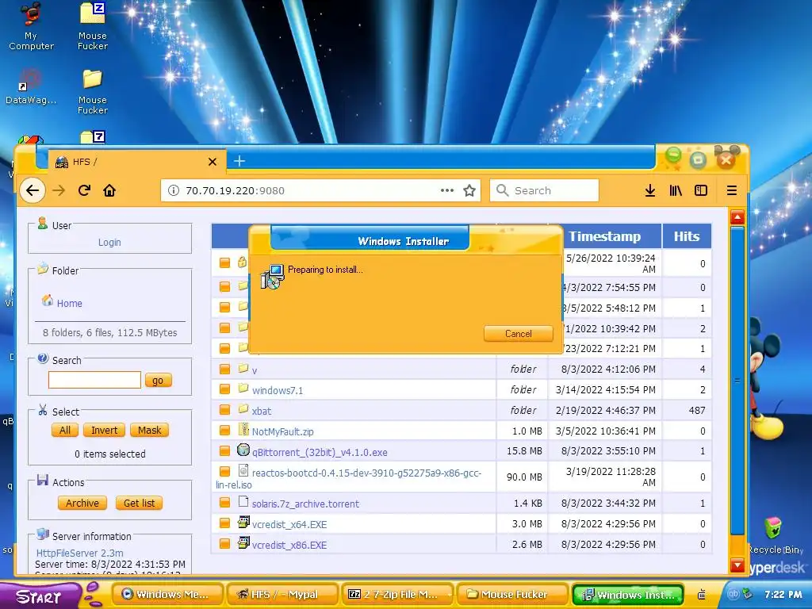This screenshot has height=609, width=812.
Task: Download qBittorrent_(32bit)_v4.1.0.exe
Action: (320, 452)
